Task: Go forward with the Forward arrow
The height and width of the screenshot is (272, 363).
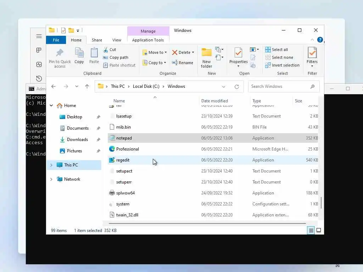Action: (x=66, y=86)
